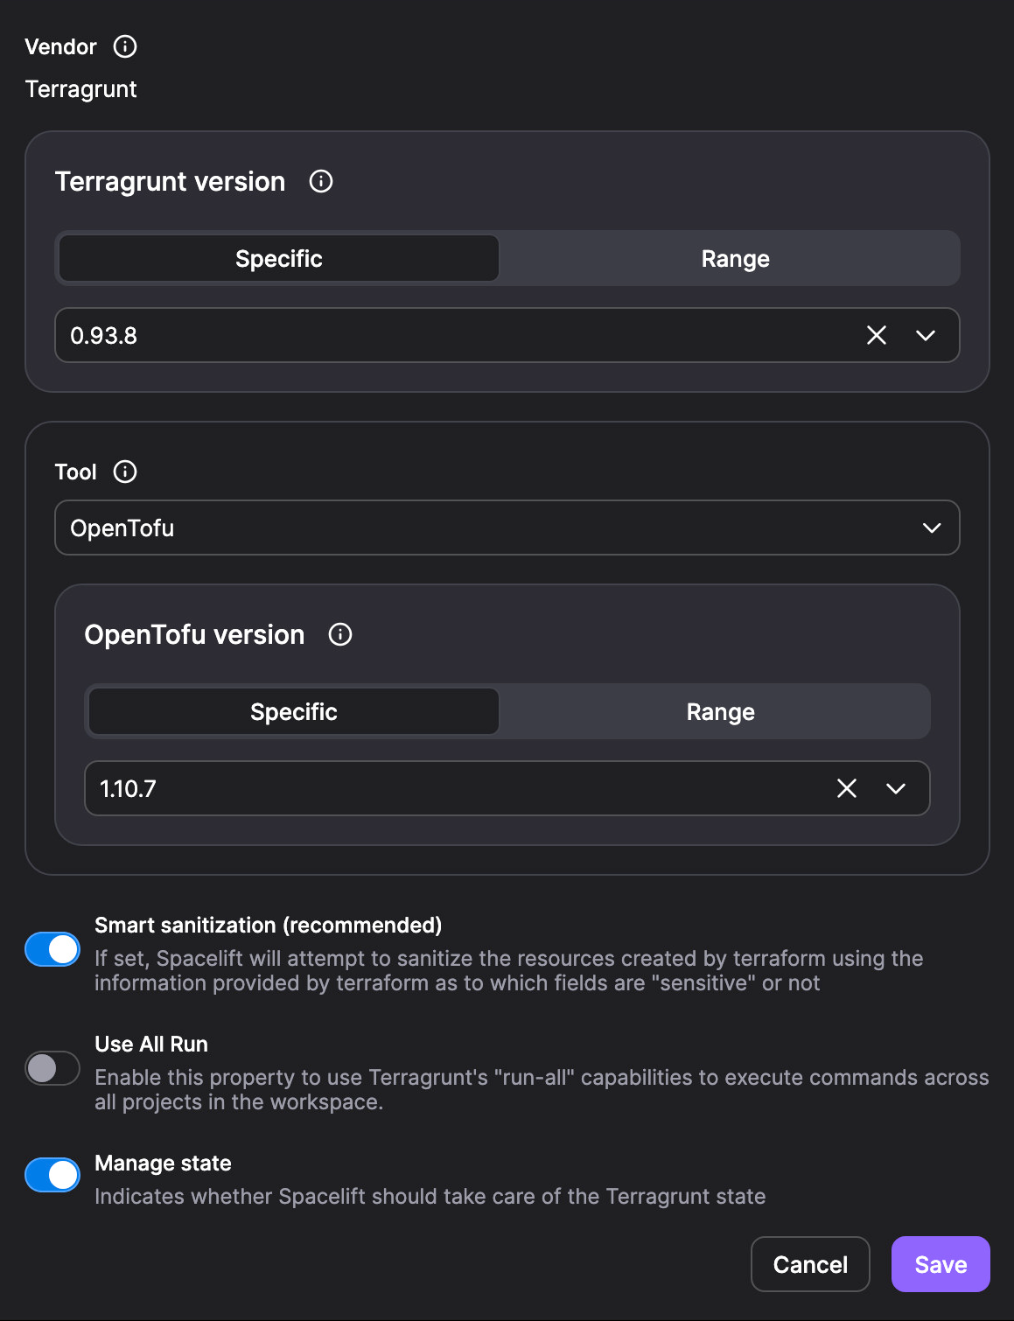Viewport: 1014px width, 1321px height.
Task: Click the Terragrunt version info icon
Action: tap(321, 182)
